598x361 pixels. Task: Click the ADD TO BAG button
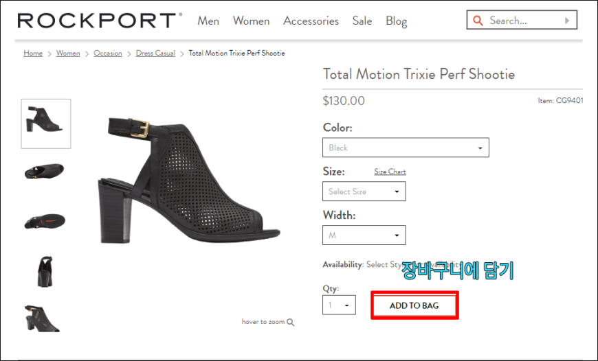pyautogui.click(x=414, y=305)
